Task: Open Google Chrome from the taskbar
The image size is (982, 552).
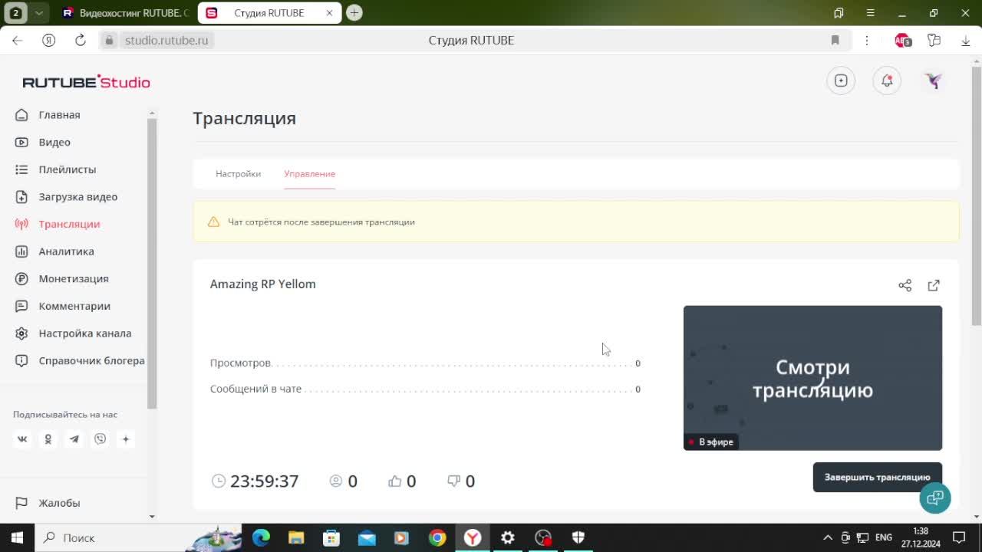Action: [x=437, y=537]
